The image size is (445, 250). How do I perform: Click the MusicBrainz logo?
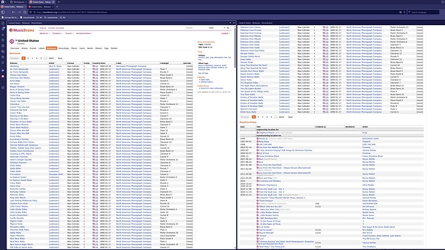pyautogui.click(x=22, y=30)
